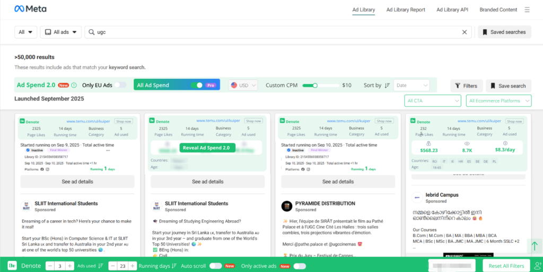Open the USD currency dropdown
The image size is (543, 272).
[243, 85]
